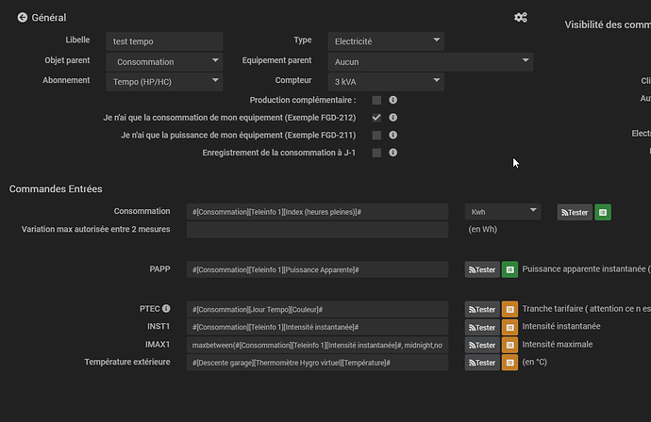Click the Général heading text
651x422 pixels.
click(49, 17)
